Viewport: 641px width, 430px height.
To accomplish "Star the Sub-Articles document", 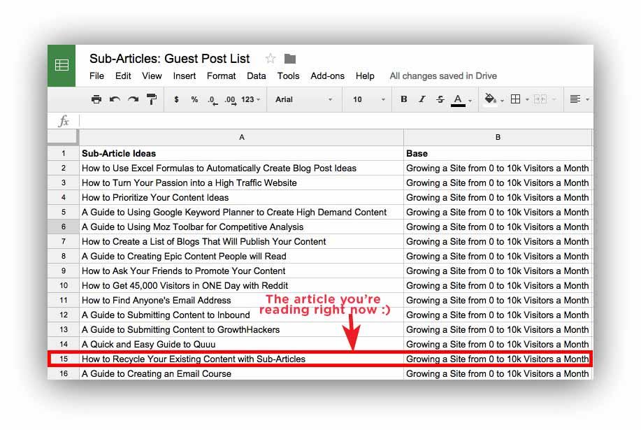I will 271,59.
